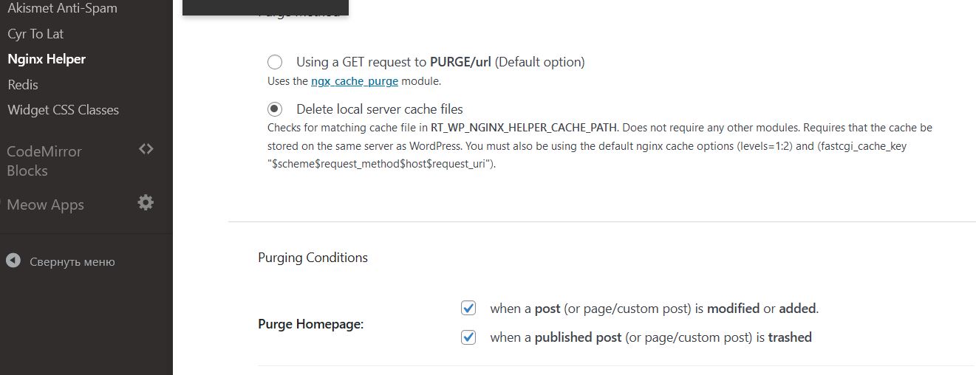976x375 pixels.
Task: Click the Purge Homepage label
Action: (x=310, y=324)
